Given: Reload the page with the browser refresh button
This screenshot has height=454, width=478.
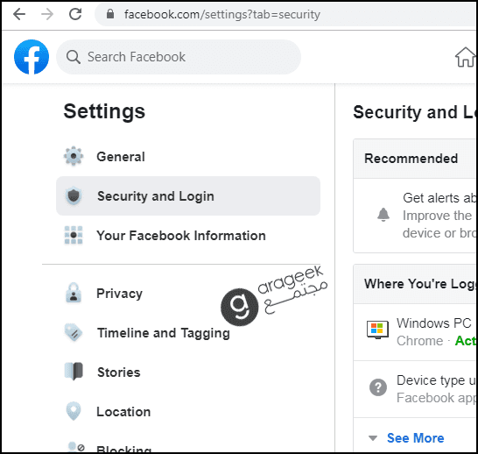Looking at the screenshot, I should tap(75, 14).
